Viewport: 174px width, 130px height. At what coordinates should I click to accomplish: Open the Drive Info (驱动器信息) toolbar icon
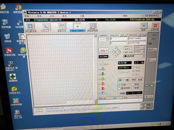30,27
